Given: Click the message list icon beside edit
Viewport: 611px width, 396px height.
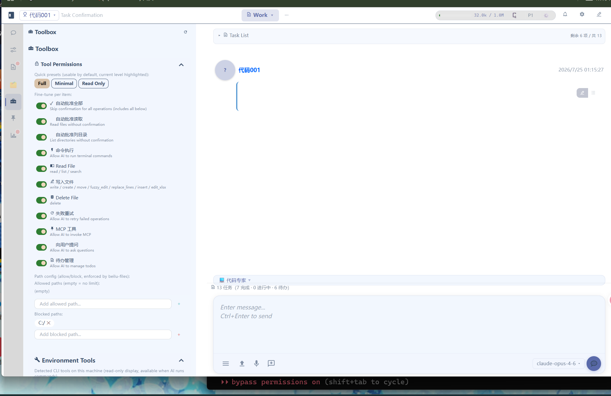Looking at the screenshot, I should [x=593, y=93].
